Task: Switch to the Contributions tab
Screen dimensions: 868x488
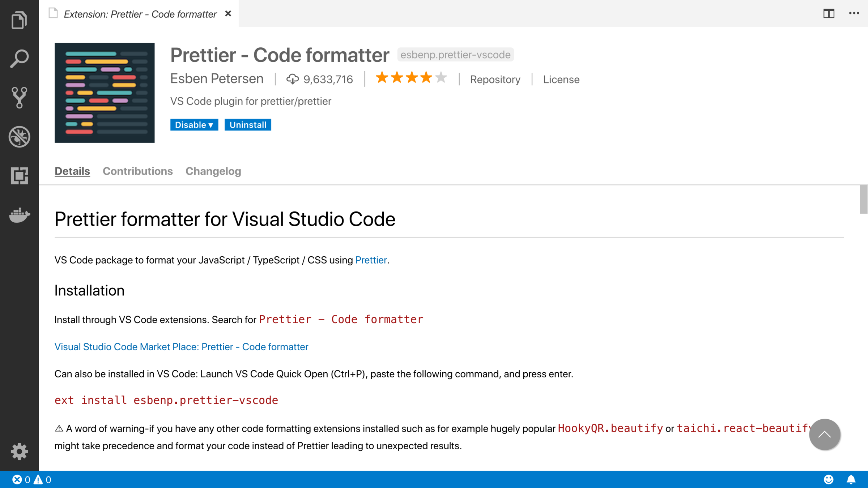Action: coord(137,171)
